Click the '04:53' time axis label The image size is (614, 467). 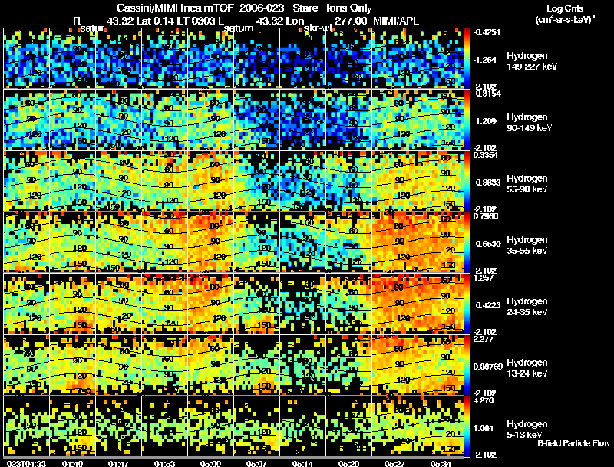click(164, 464)
